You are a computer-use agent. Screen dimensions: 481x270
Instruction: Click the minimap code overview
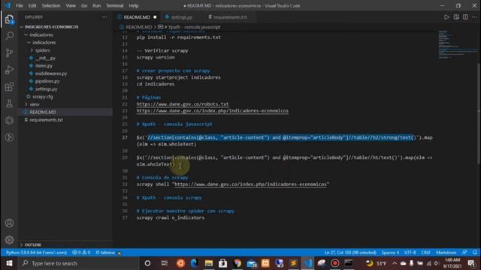[x=457, y=44]
